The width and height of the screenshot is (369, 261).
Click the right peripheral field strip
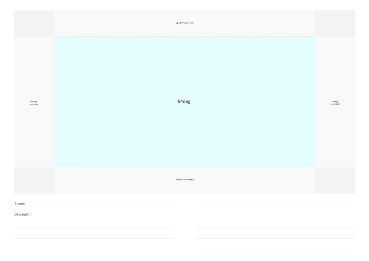335,68
